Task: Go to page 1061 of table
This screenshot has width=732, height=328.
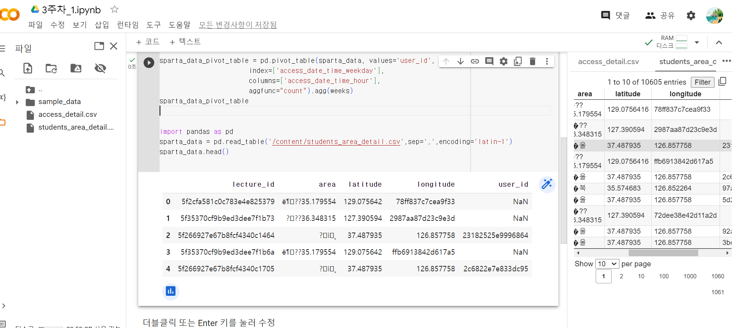Action: point(718,292)
